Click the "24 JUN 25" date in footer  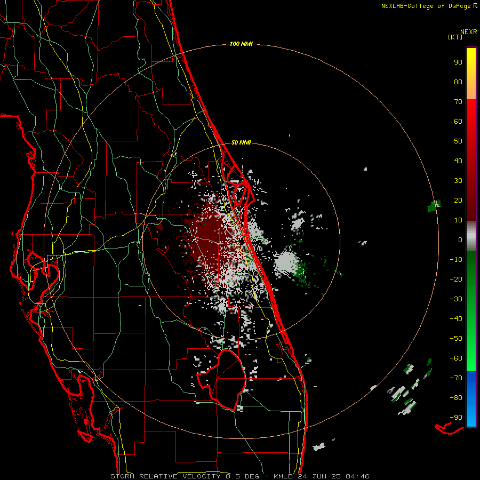pyautogui.click(x=318, y=476)
